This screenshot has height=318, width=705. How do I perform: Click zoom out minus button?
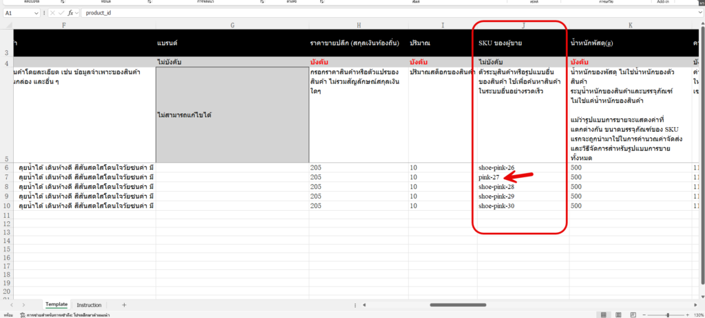pos(644,315)
